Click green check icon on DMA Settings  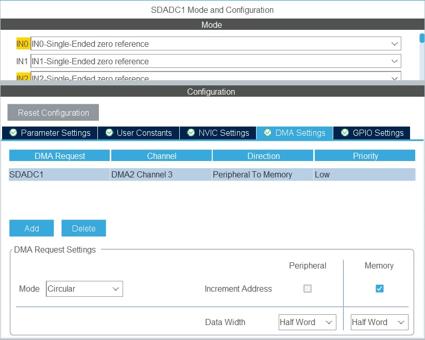pos(267,133)
